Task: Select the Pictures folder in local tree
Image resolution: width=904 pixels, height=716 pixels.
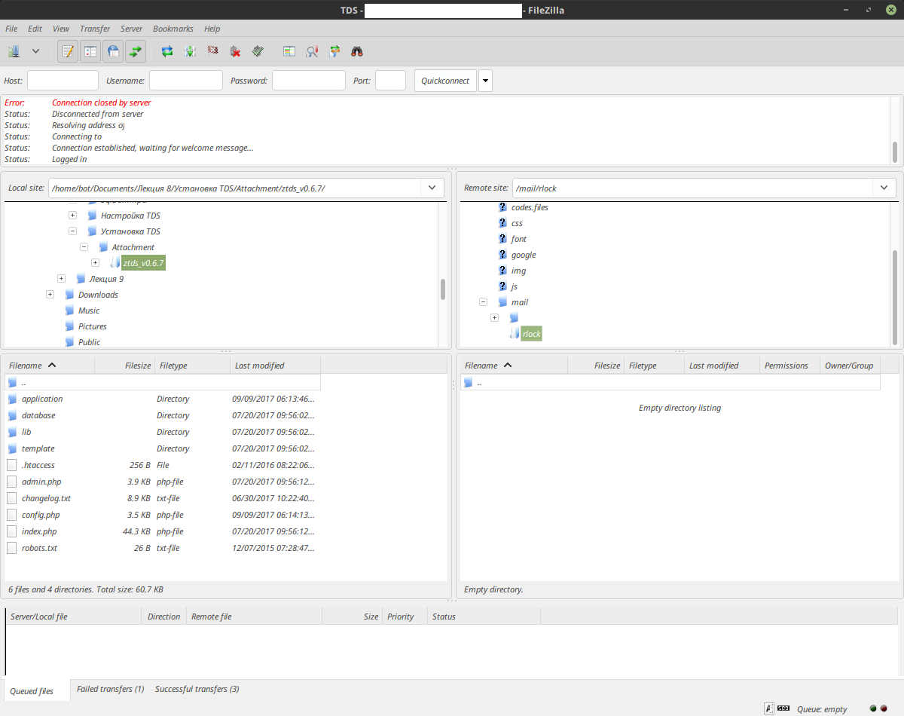Action: (93, 326)
